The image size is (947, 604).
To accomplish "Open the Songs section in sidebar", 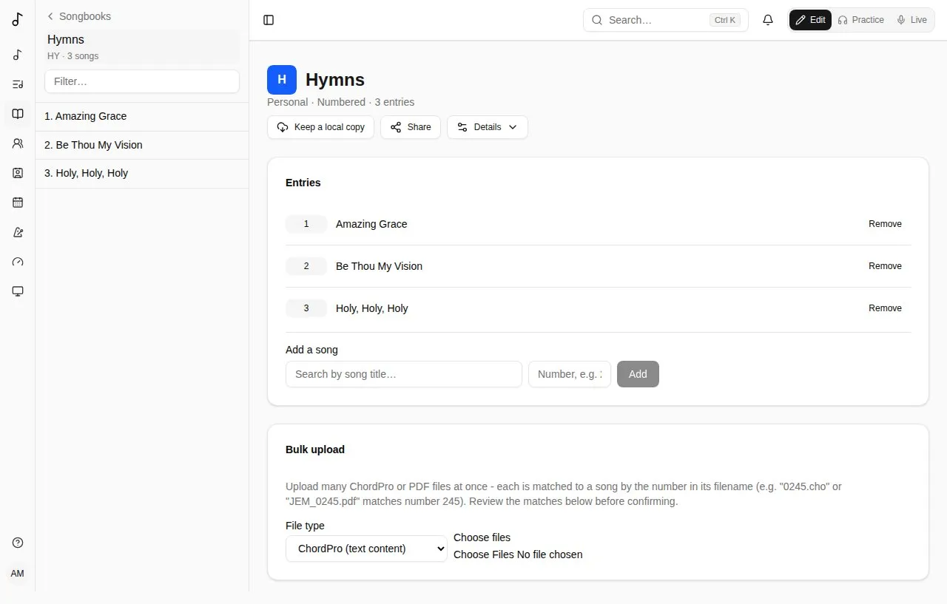I will pyautogui.click(x=18, y=55).
